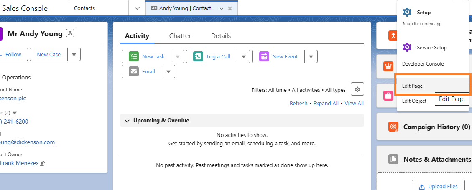Click the Log a Call button
Screen dimensions: 472x190
coord(212,56)
